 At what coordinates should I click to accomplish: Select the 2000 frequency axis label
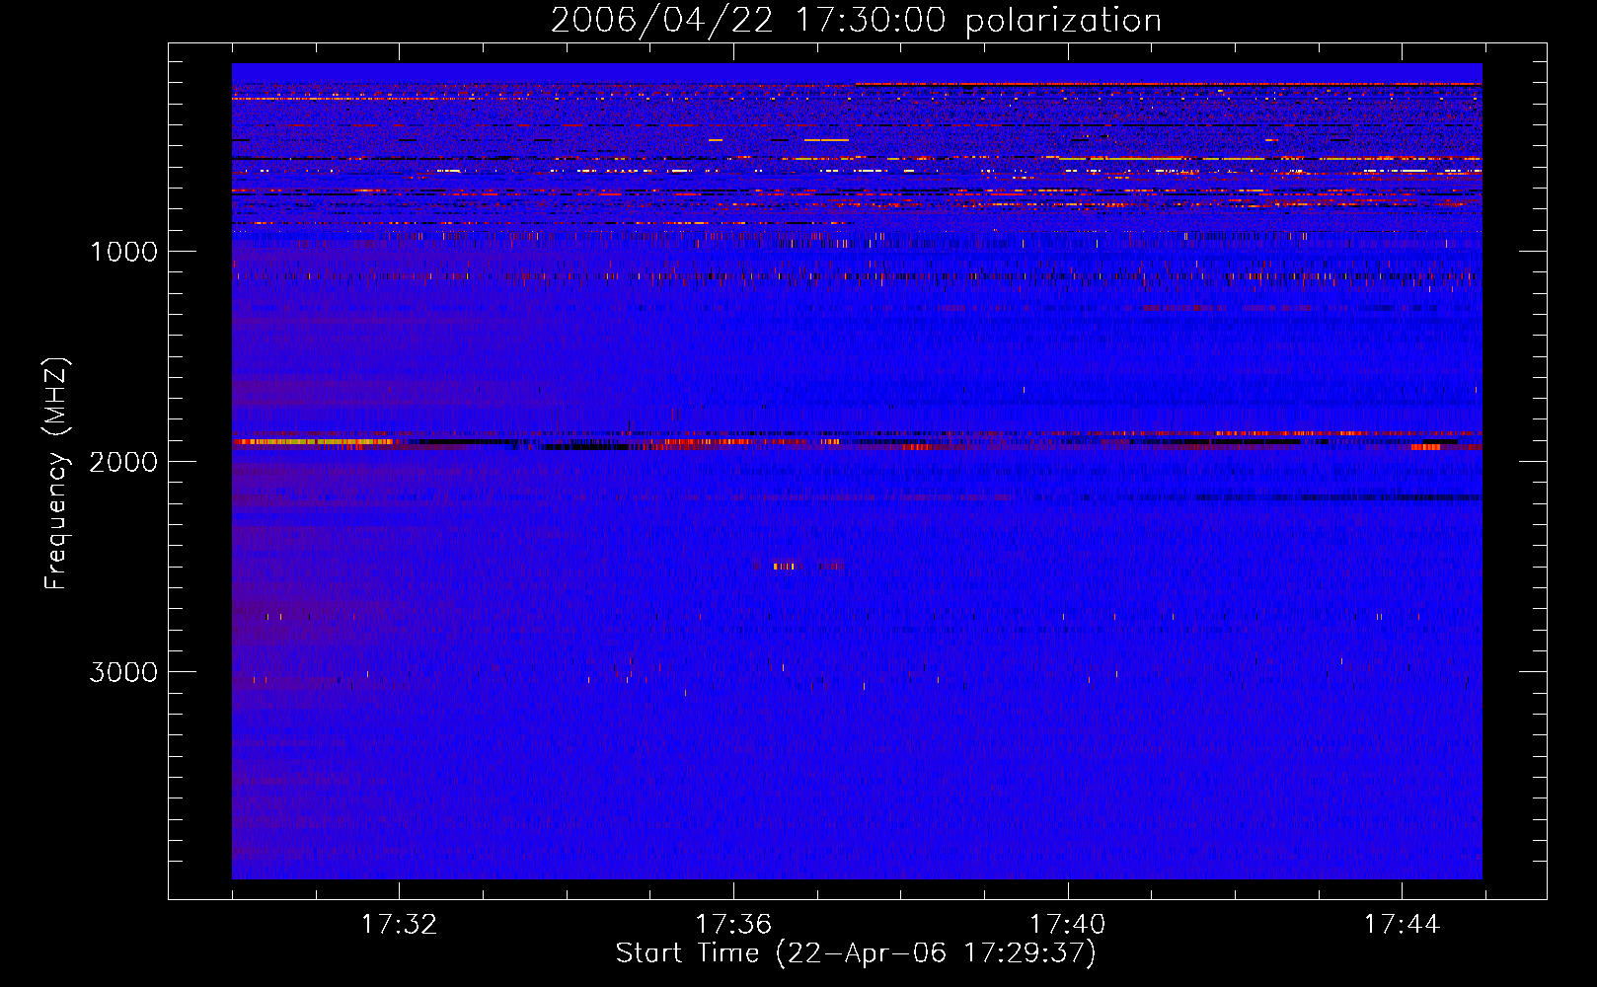123,462
